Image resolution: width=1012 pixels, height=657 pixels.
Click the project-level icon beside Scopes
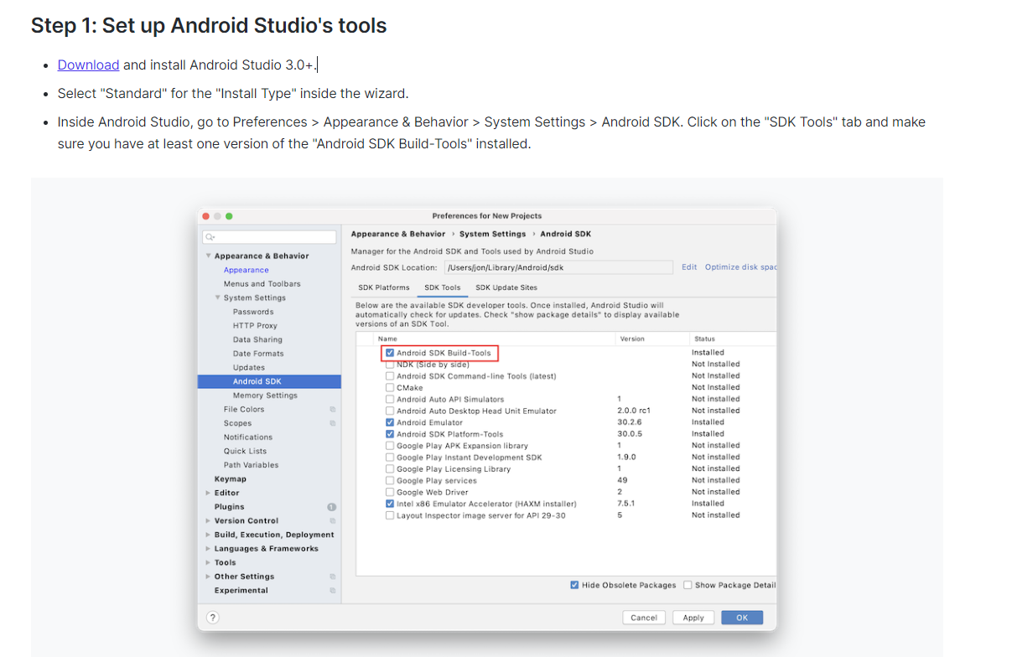(x=332, y=423)
